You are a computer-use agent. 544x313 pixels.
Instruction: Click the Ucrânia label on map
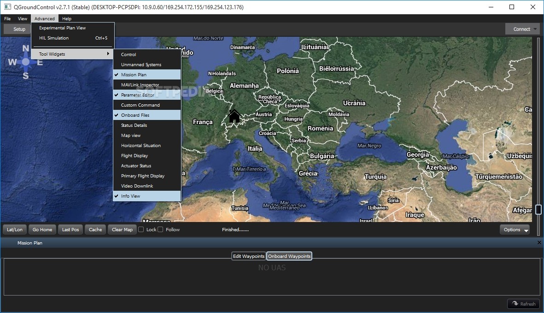[x=354, y=103]
